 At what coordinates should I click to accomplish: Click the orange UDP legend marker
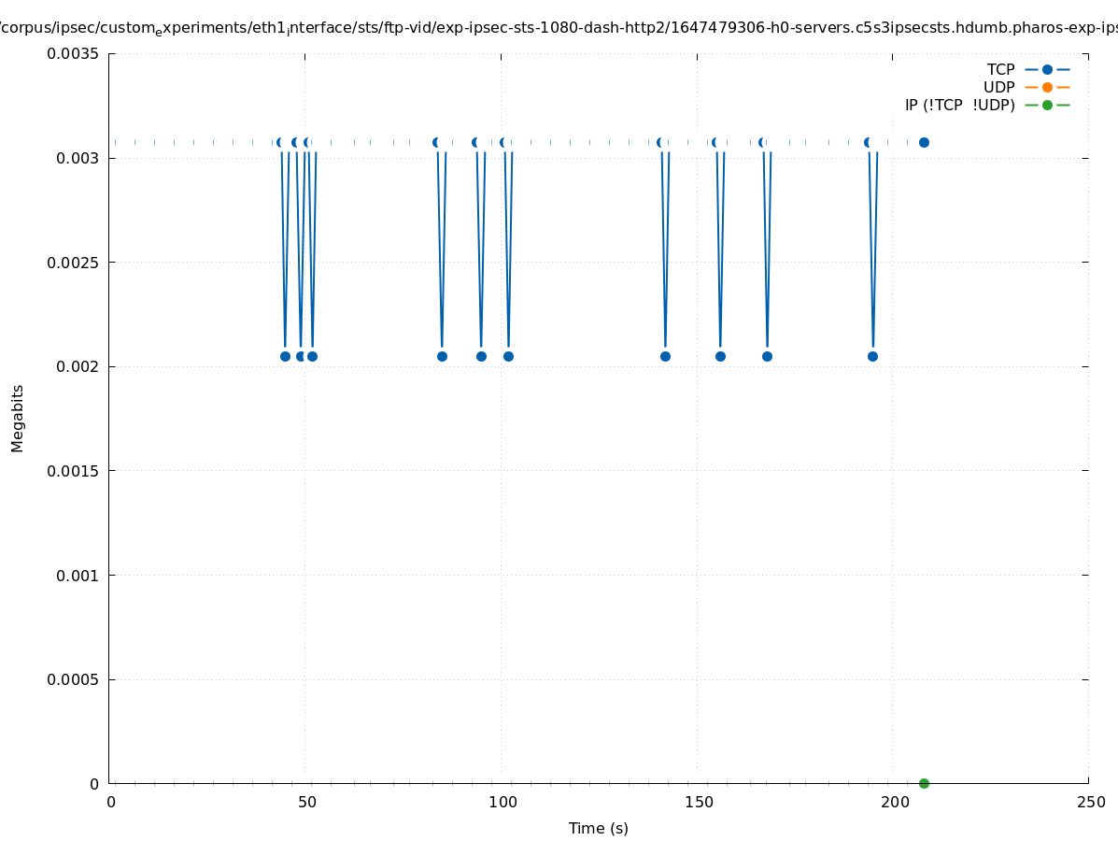(1047, 88)
